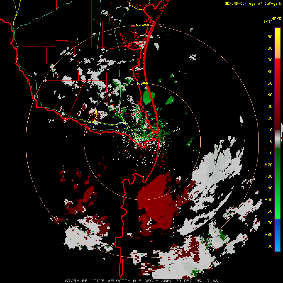
Task: Click the -30 value on the velocity scale
Action: pos(269,176)
